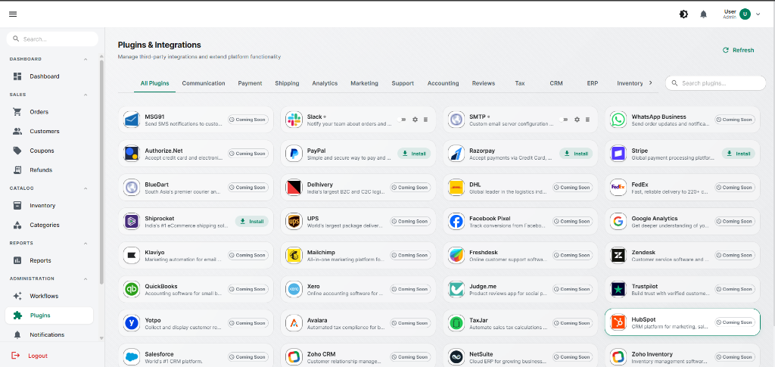Switch to the Accounting tab
Screen dimensions: 775x367
tap(443, 83)
